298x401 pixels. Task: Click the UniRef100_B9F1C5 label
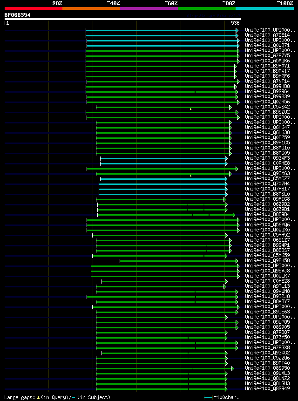267,143
